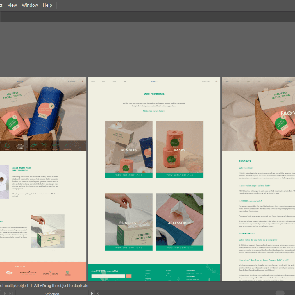Select the Impact footer link
Viewport: 295px width, 295px height.
(x=147, y=273)
